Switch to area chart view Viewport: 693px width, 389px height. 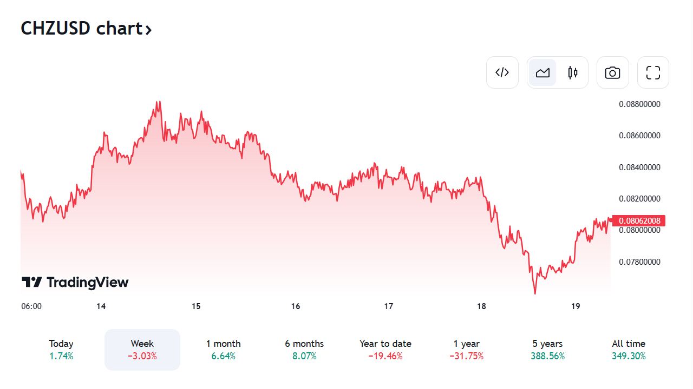542,72
